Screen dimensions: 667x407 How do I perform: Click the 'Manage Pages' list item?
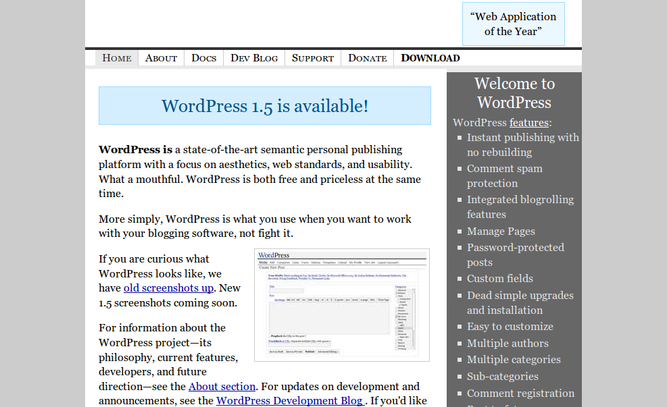point(501,232)
